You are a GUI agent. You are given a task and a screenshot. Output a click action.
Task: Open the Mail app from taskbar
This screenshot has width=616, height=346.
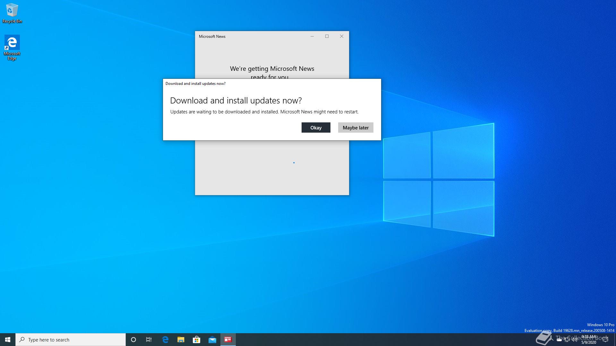coord(212,340)
